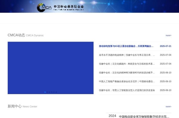Open the more> link beside News Center
This screenshot has width=179, height=118.
(x=169, y=107)
